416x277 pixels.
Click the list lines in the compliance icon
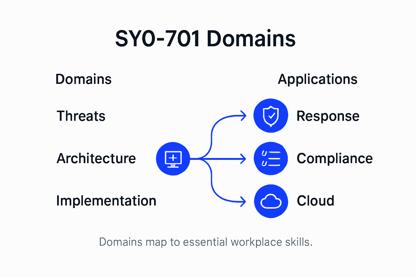pyautogui.click(x=274, y=158)
